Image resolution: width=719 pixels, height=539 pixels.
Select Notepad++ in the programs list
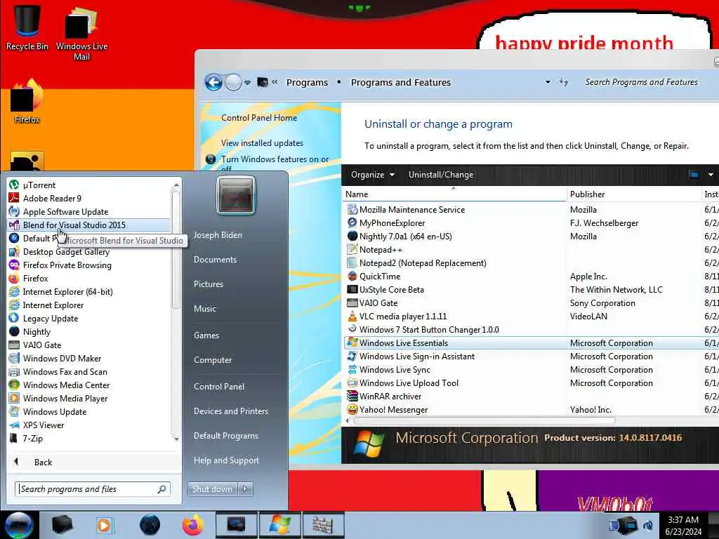click(x=531, y=250)
